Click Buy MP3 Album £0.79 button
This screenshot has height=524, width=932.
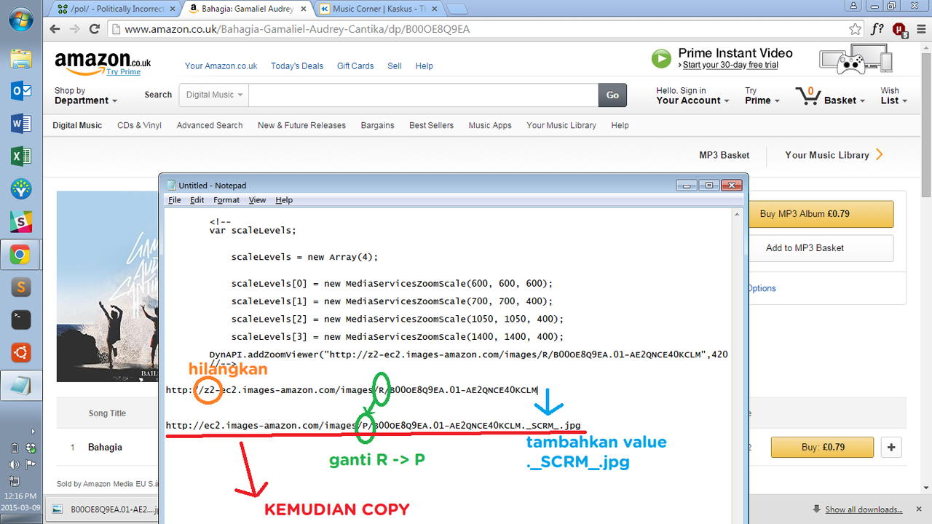[x=821, y=214]
